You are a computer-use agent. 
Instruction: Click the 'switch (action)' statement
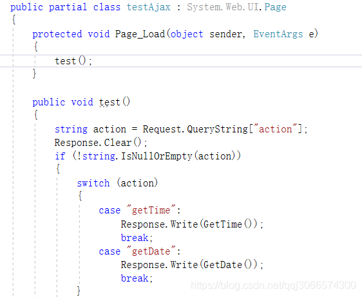click(117, 183)
